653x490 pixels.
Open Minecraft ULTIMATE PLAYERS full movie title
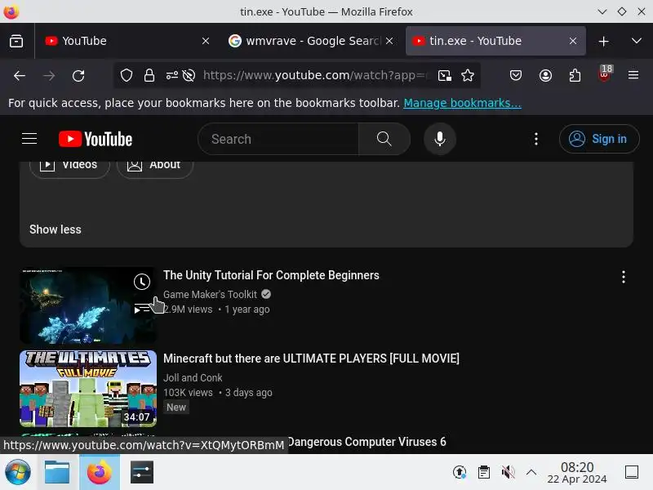(x=311, y=359)
